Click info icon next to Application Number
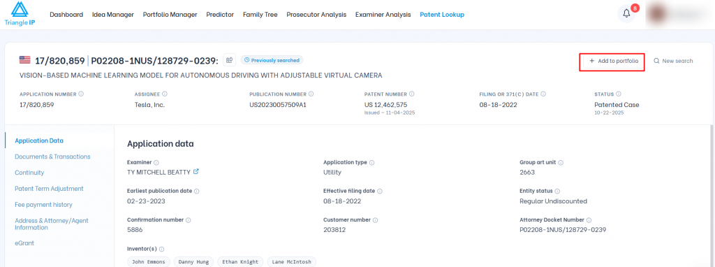Screen dimensions: 715x267 pos(81,94)
